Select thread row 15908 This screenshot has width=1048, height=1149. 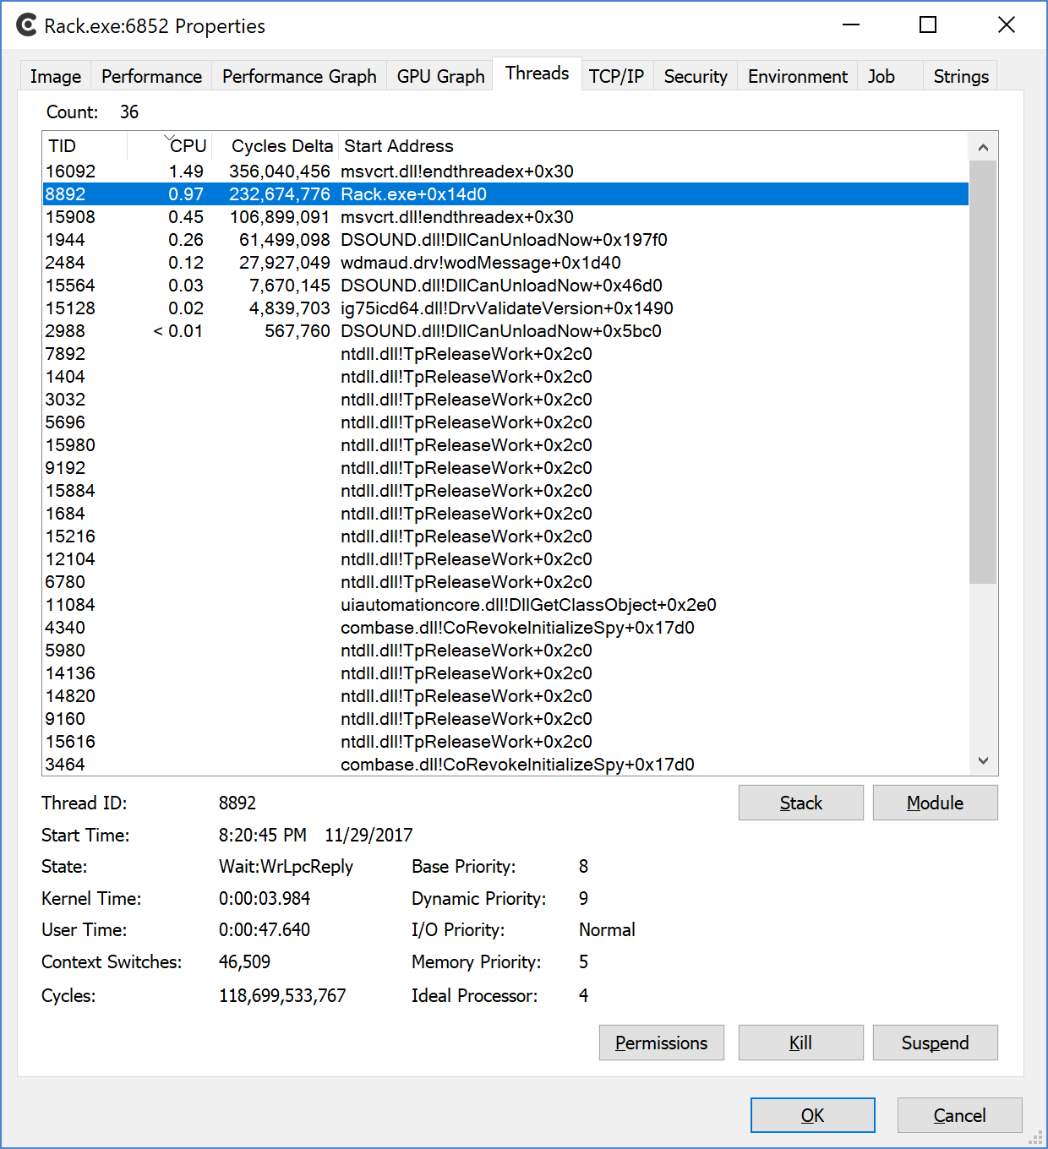coord(505,217)
